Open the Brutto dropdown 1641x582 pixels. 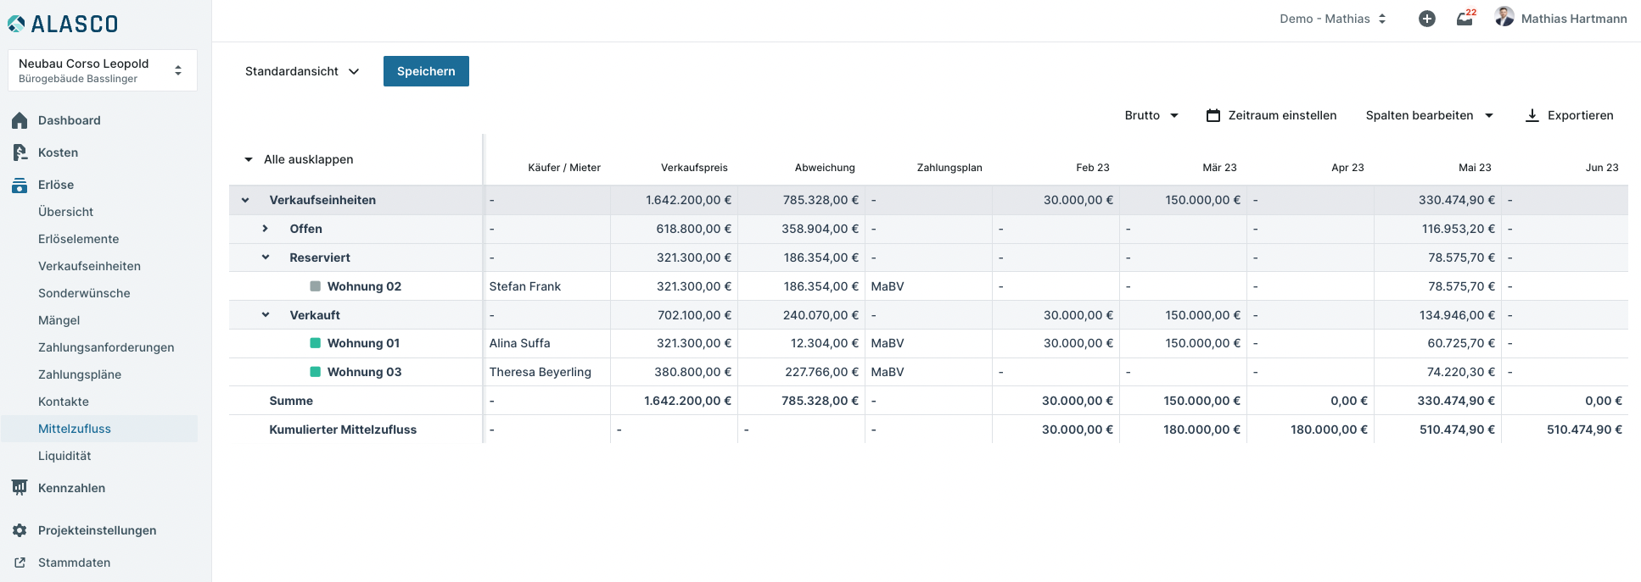click(1151, 115)
